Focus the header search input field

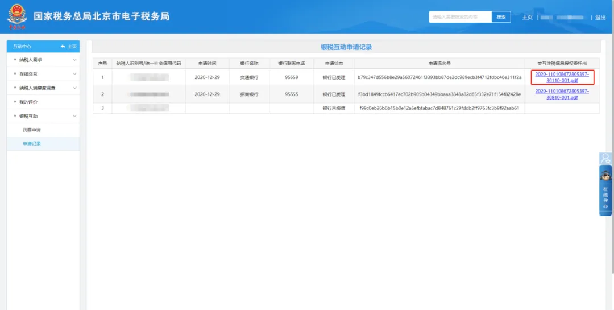(x=460, y=17)
